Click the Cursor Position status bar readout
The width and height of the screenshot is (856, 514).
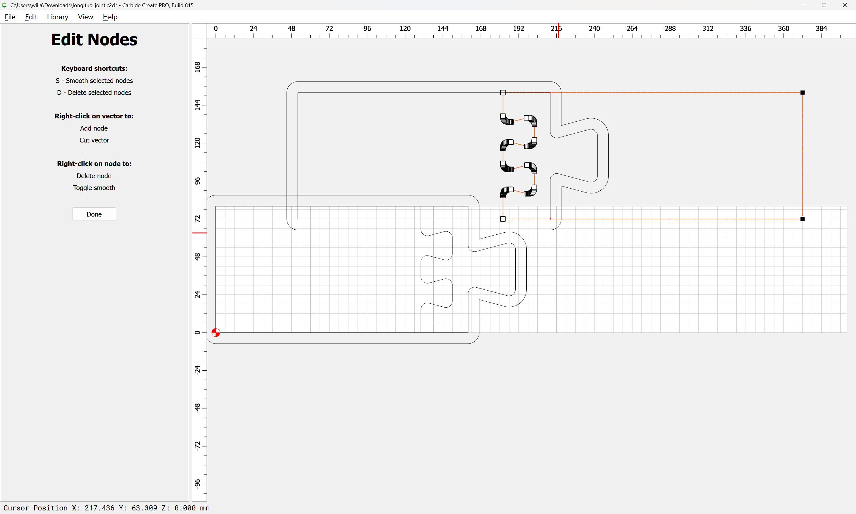106,508
